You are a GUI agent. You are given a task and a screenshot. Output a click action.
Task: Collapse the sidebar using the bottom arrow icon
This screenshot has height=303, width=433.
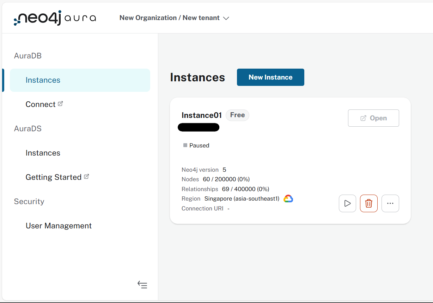[142, 285]
